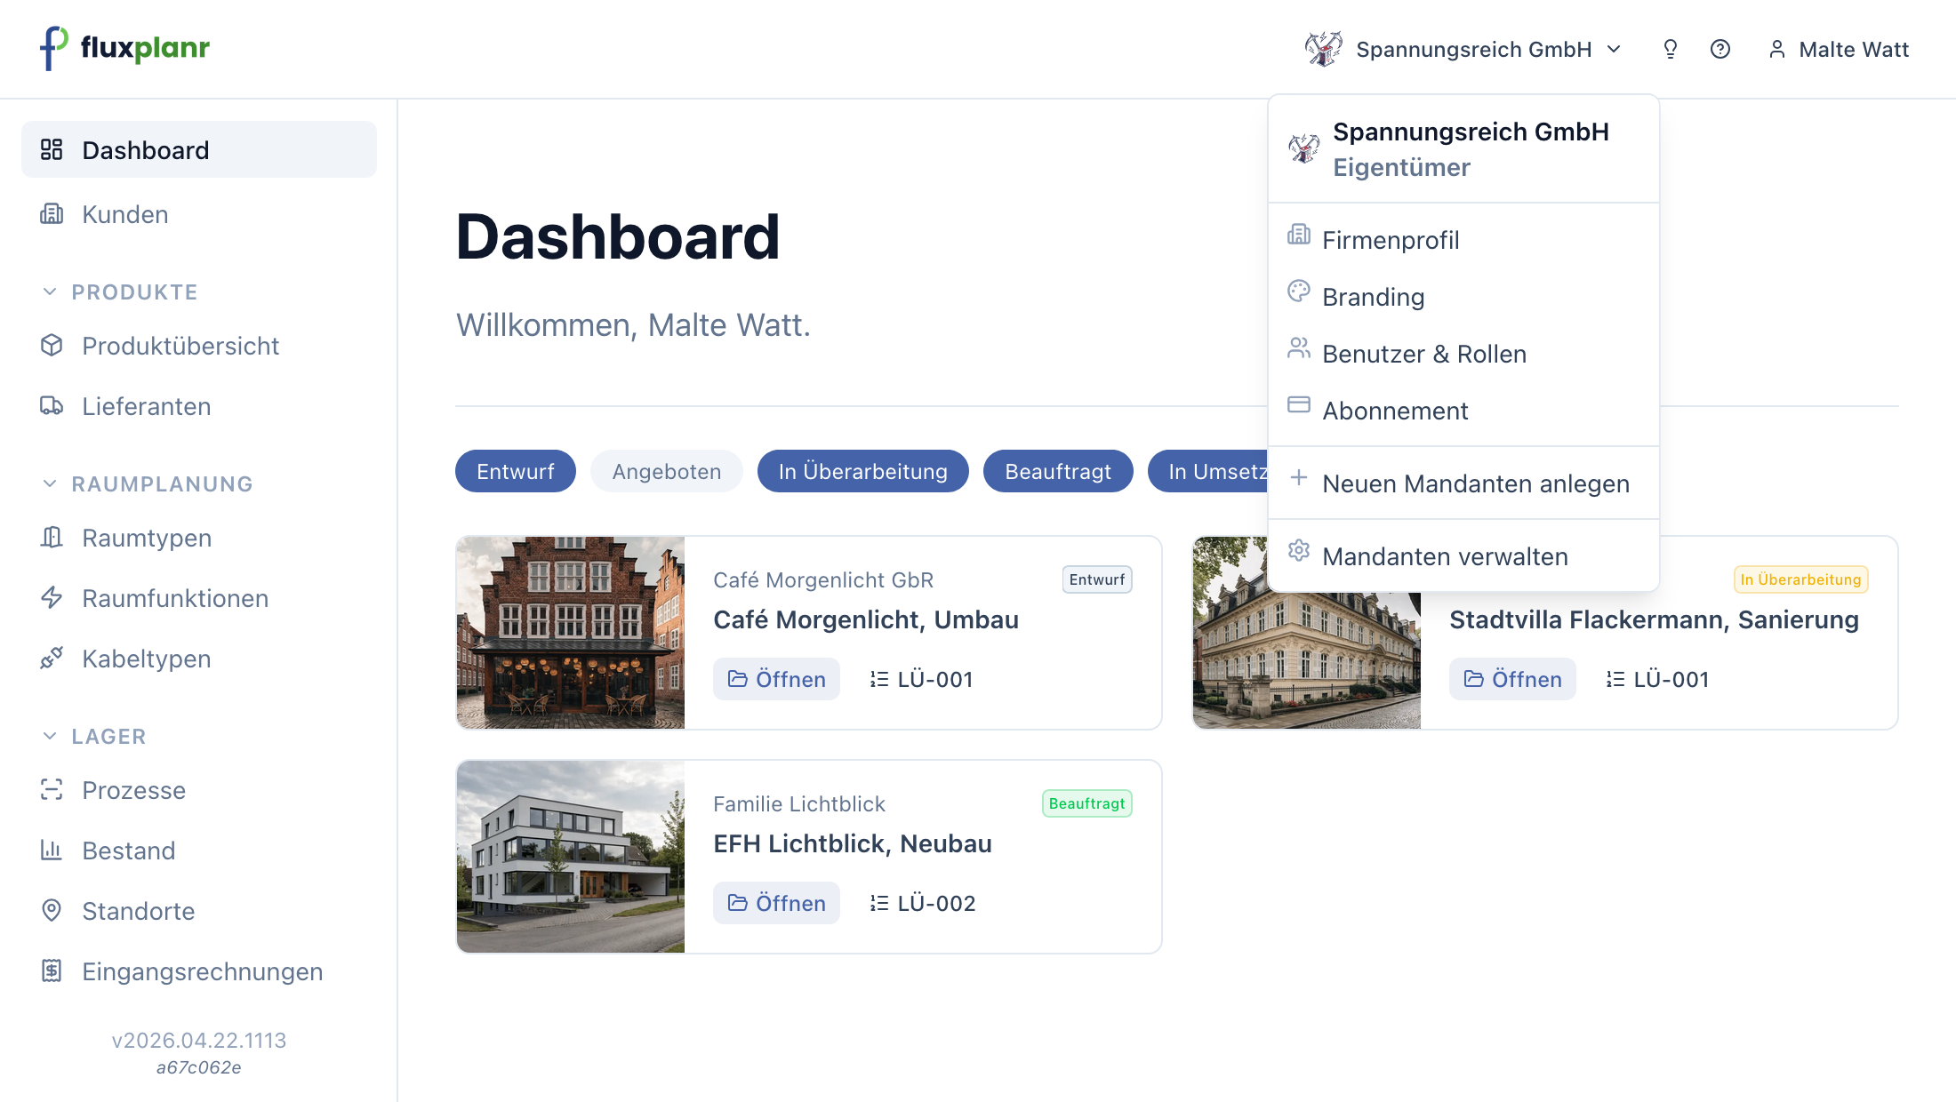Screen dimensions: 1956x1102
Task: Click the EFH Lichtblick house thumbnail
Action: [x=571, y=857]
